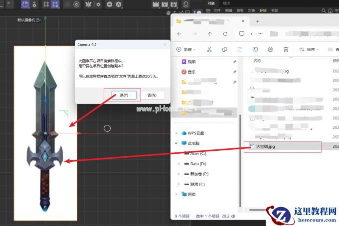Image resolution: width=339 pixels, height=226 pixels.
Task: Click the Share icon in Explorer toolbar
Action: (271, 49)
